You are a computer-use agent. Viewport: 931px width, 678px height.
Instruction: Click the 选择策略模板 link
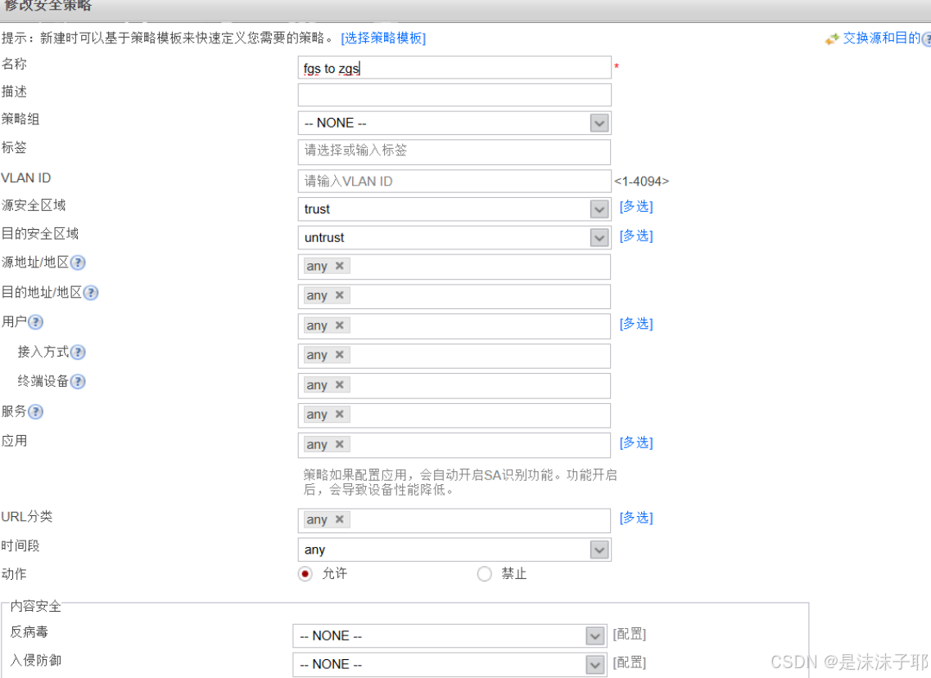pyautogui.click(x=383, y=38)
